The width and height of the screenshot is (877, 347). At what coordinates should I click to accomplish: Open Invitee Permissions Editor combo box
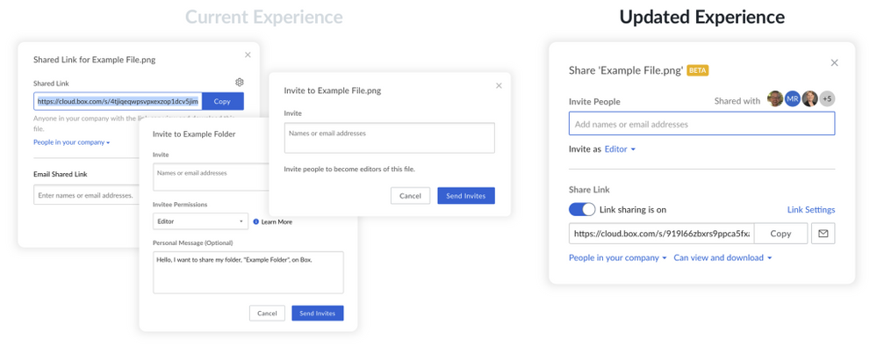click(x=200, y=221)
